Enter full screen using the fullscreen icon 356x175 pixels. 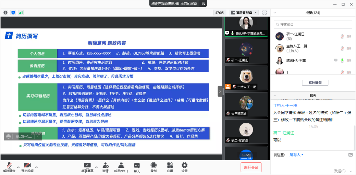point(264,13)
